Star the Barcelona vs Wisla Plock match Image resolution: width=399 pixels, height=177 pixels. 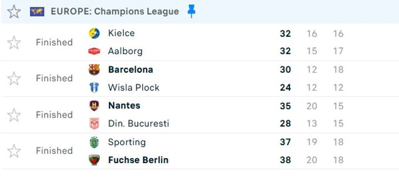(14, 78)
